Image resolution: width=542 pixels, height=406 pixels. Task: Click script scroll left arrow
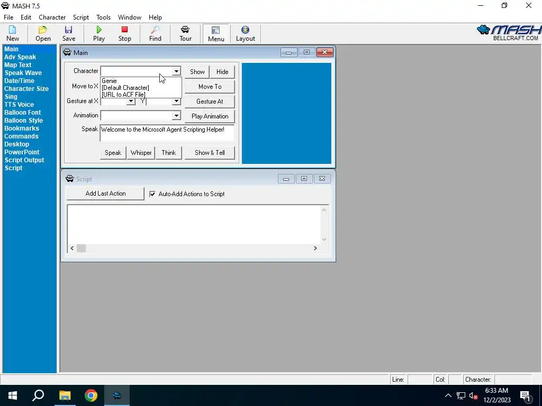72,248
